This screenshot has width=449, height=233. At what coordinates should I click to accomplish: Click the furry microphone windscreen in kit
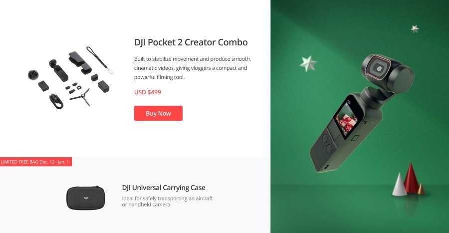pos(33,75)
